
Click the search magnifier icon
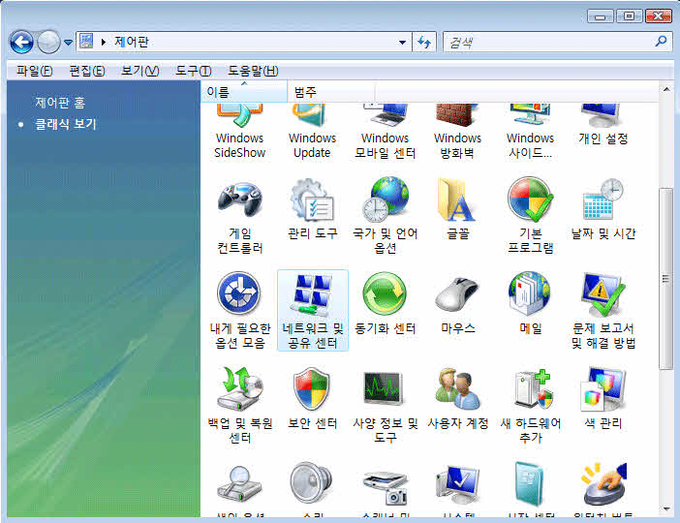661,42
